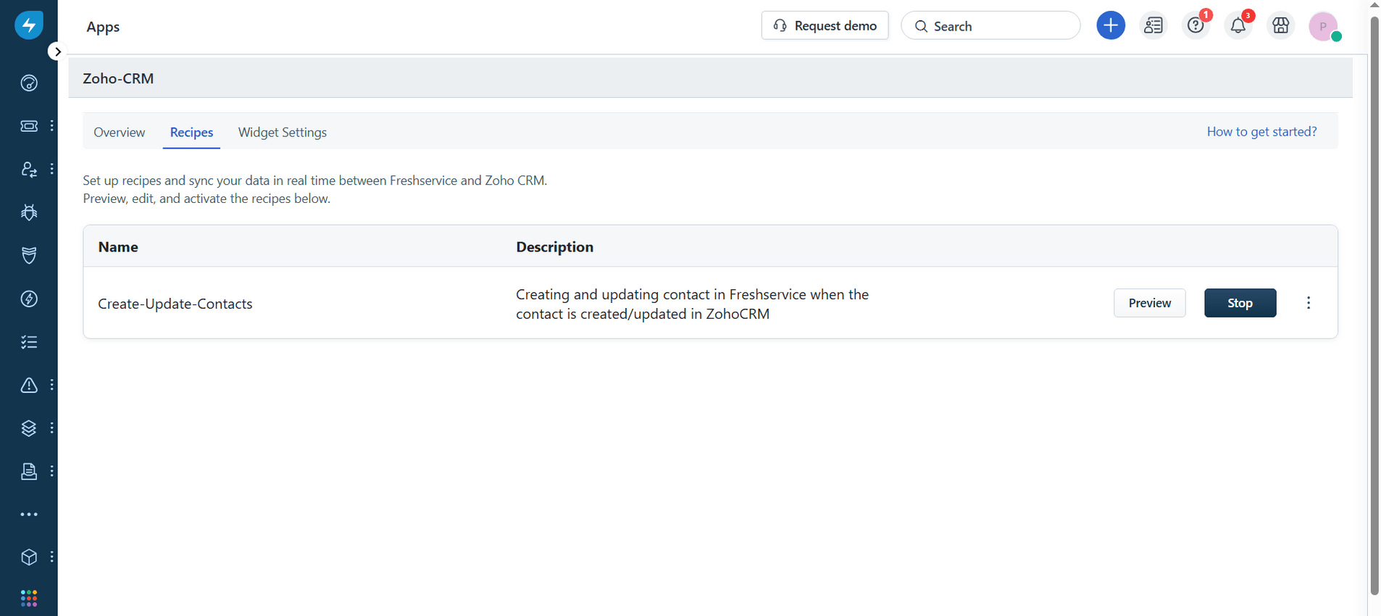
Task: Open the recipe row's kebab menu
Action: [x=1308, y=303]
